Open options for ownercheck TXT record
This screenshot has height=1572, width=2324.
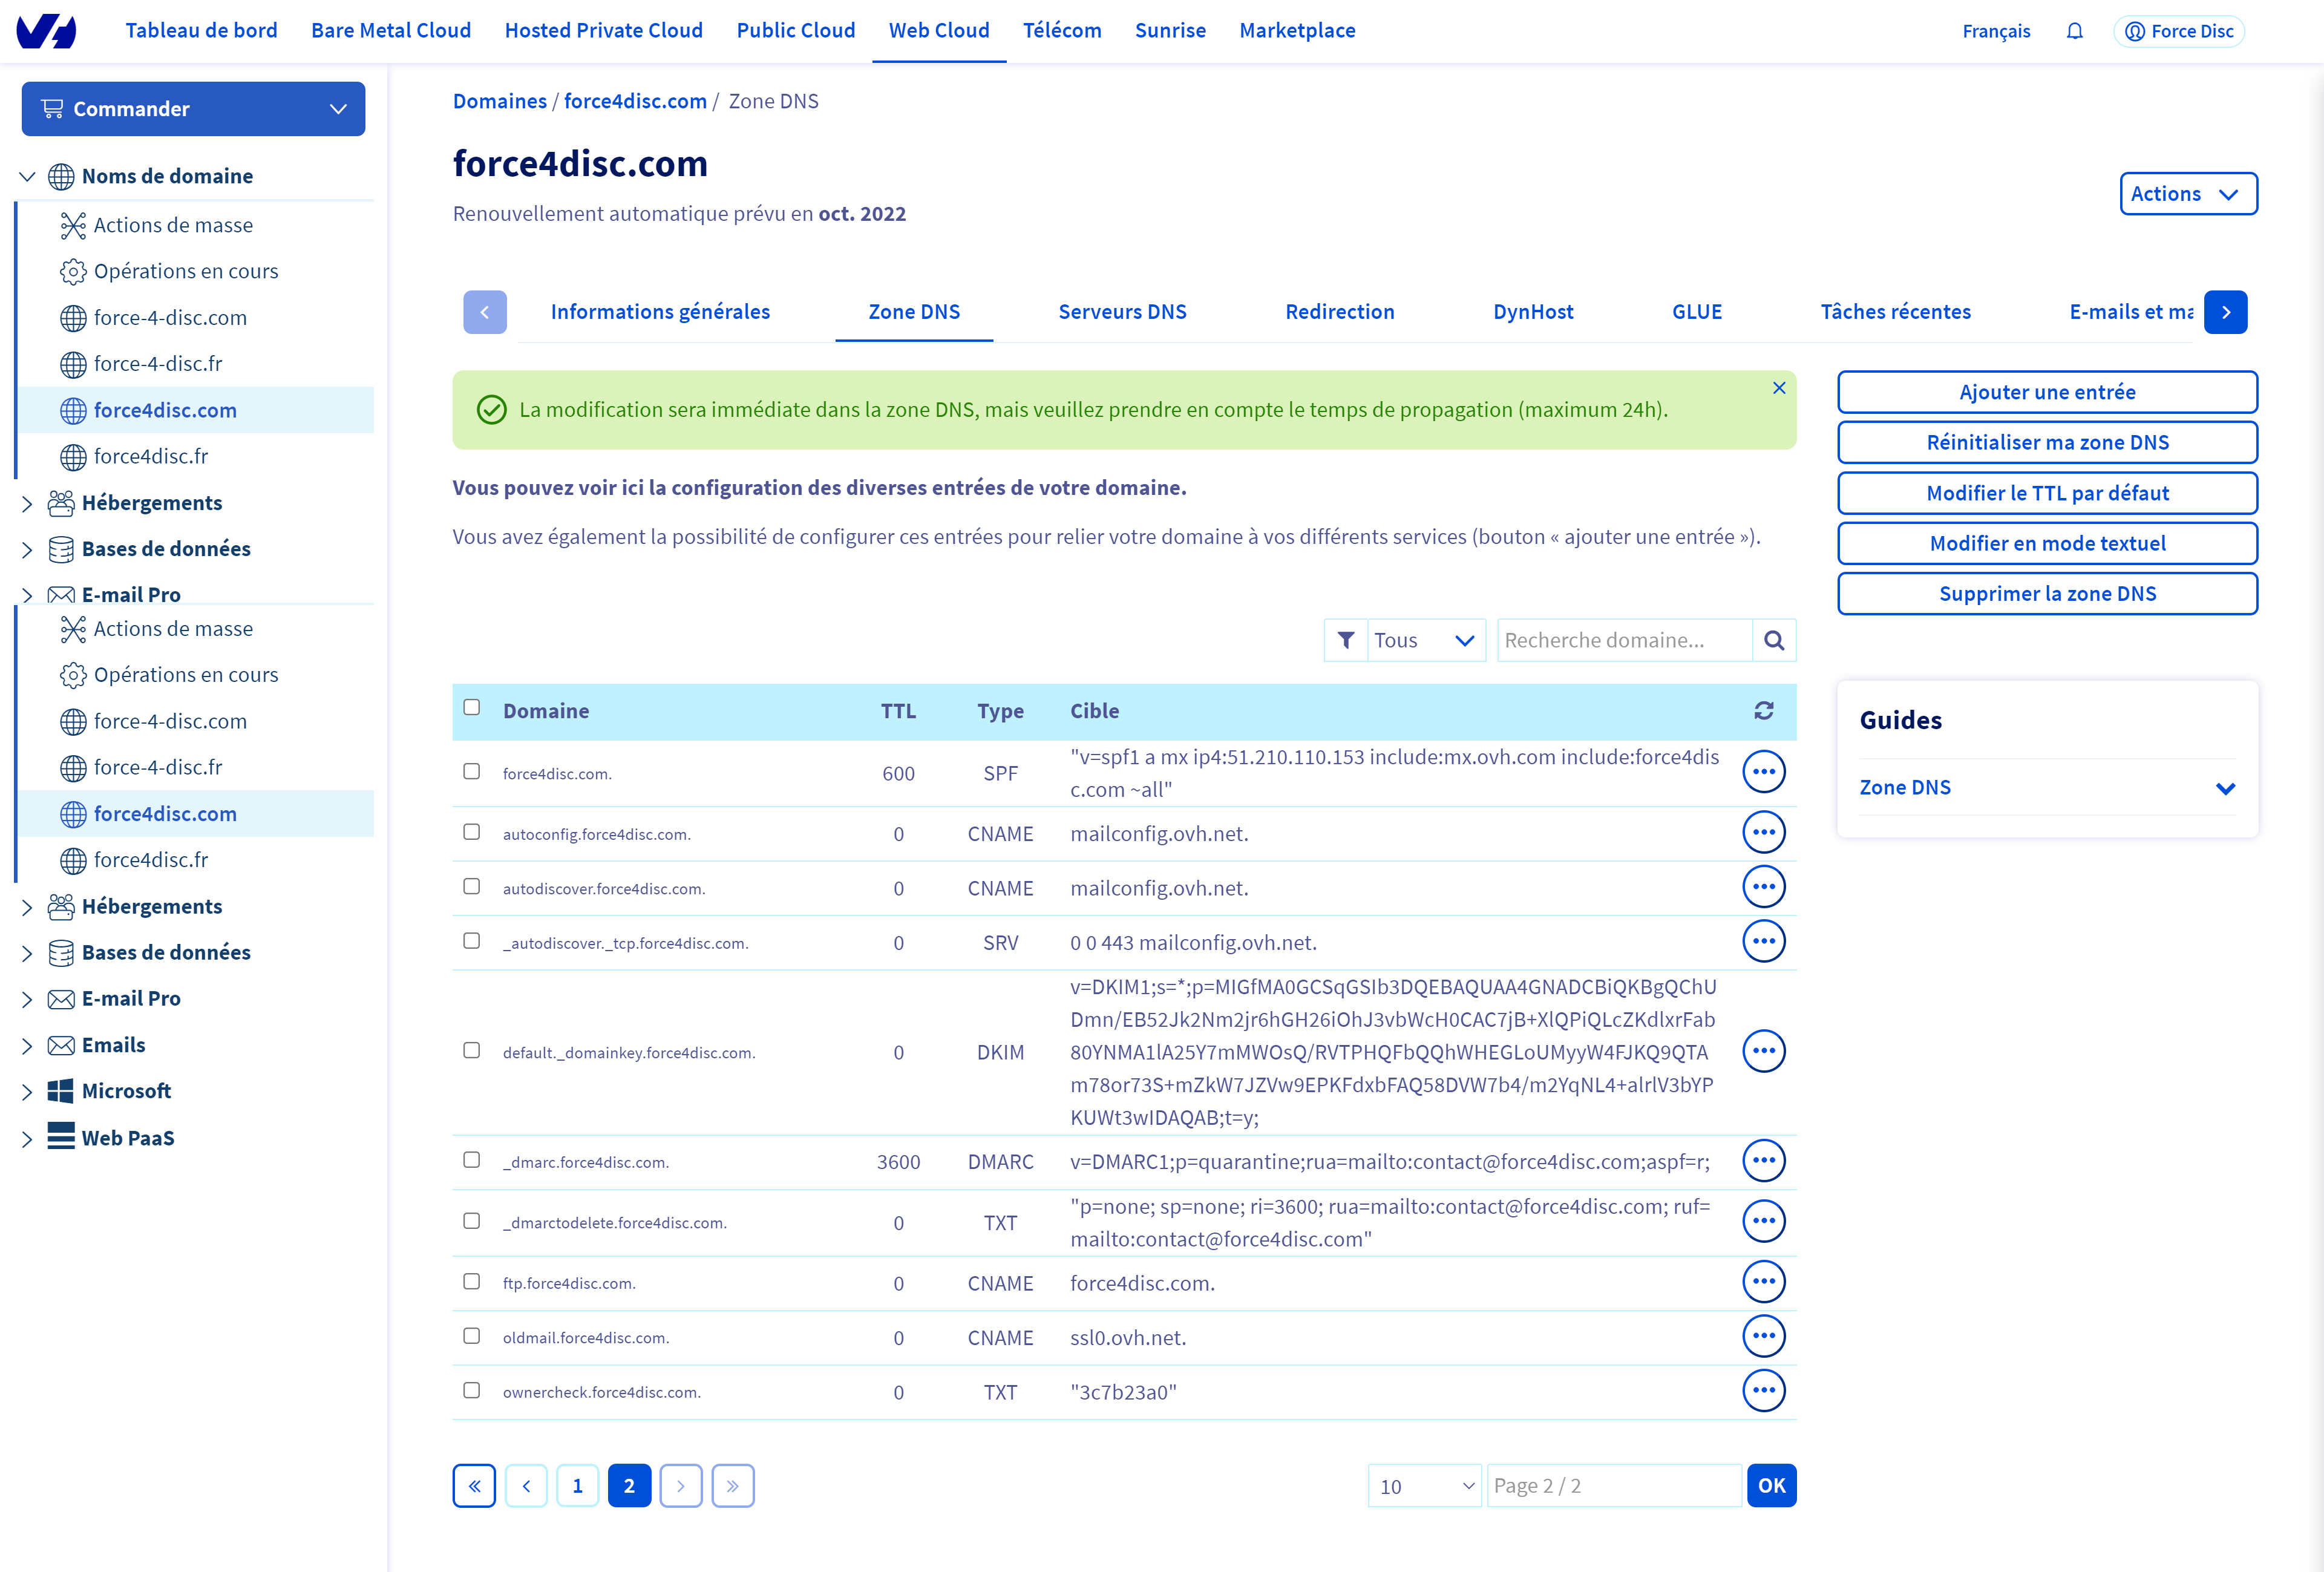coord(1763,1391)
